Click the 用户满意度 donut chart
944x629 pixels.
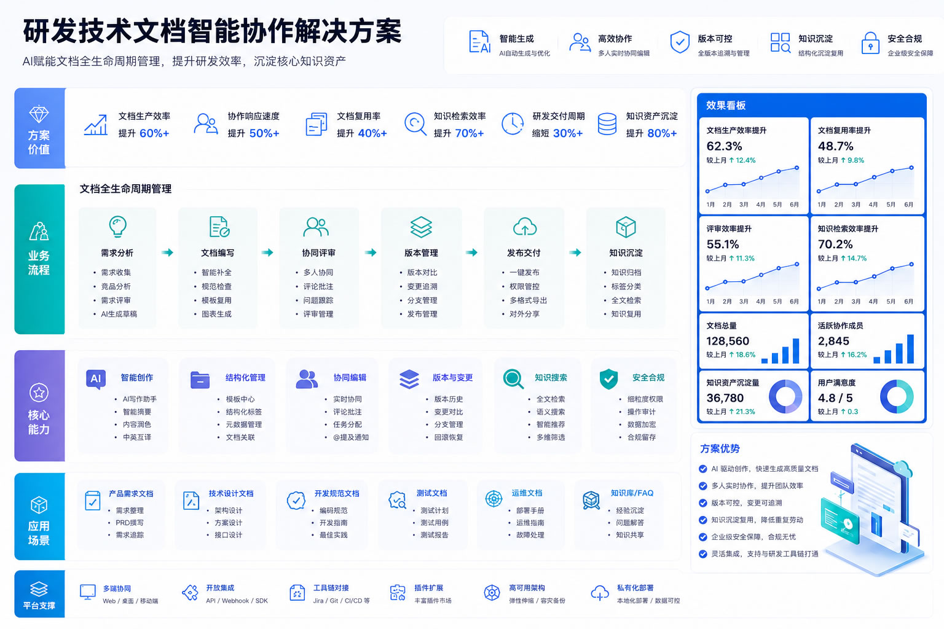(x=897, y=397)
